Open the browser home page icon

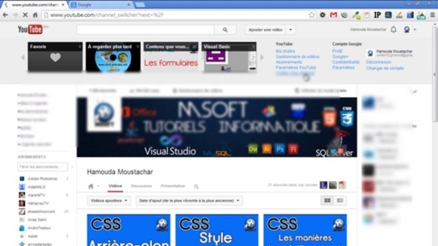coord(35,15)
